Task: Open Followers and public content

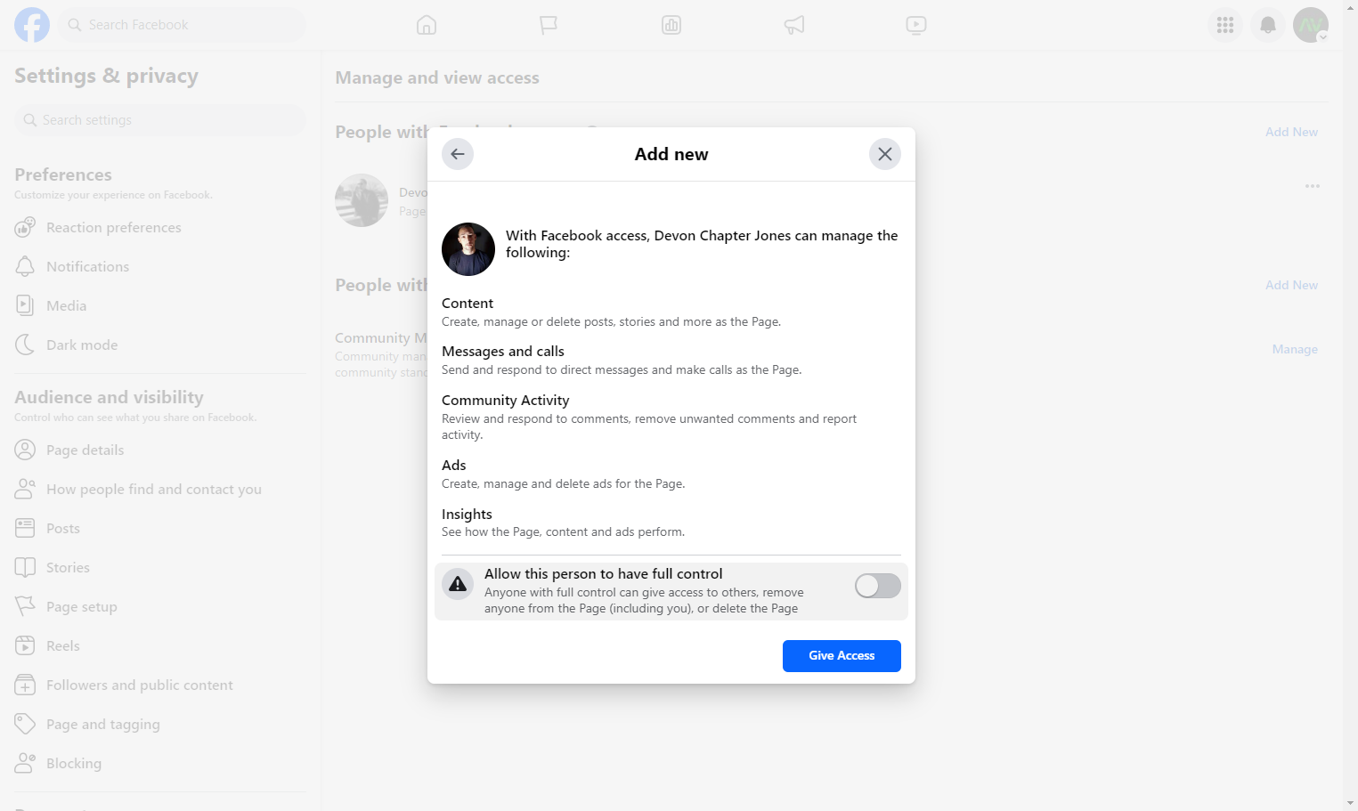Action: click(160, 685)
